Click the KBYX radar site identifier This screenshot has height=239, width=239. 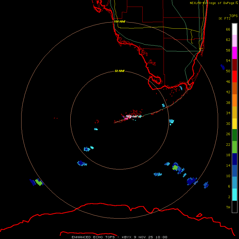126,237
